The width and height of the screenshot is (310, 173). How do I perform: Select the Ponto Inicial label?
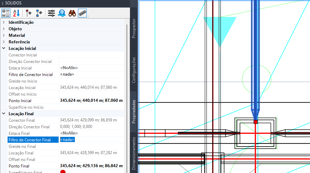[20, 101]
